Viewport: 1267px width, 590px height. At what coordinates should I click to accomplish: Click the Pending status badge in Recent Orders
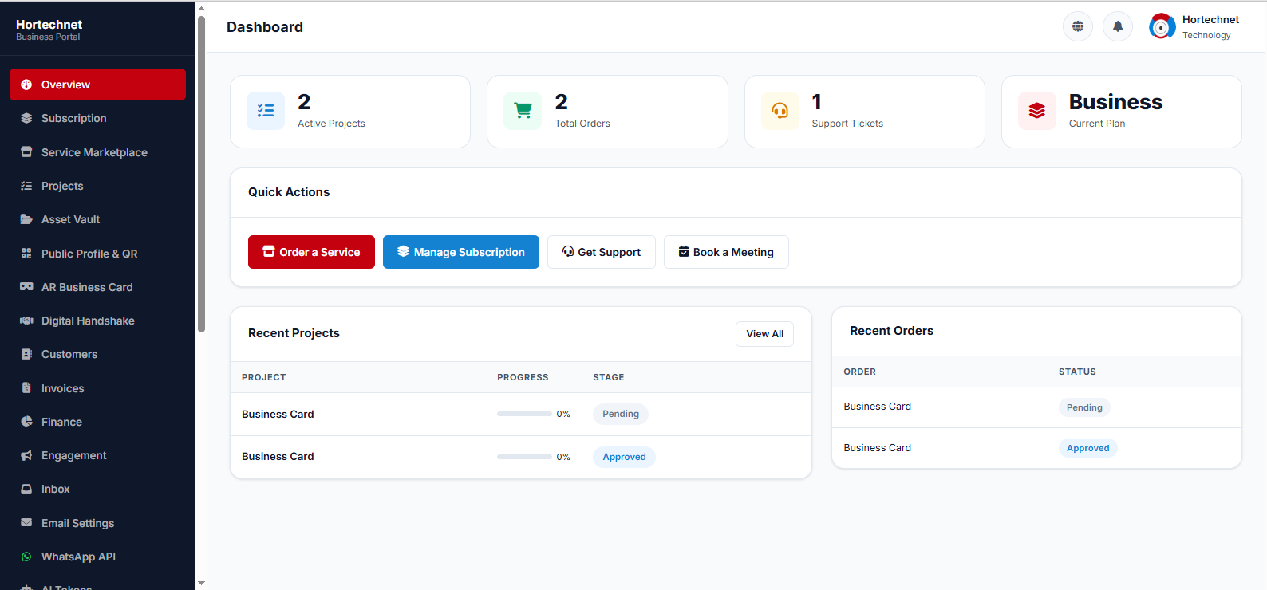[x=1084, y=407]
